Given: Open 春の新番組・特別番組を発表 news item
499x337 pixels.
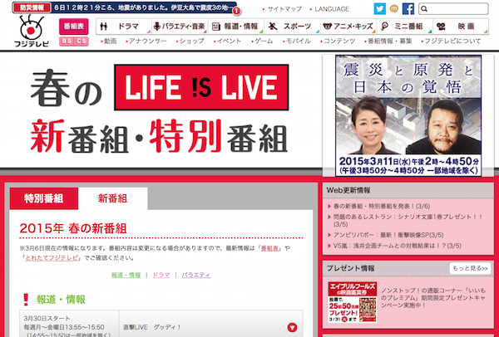Looking at the screenshot, I should pyautogui.click(x=382, y=206).
